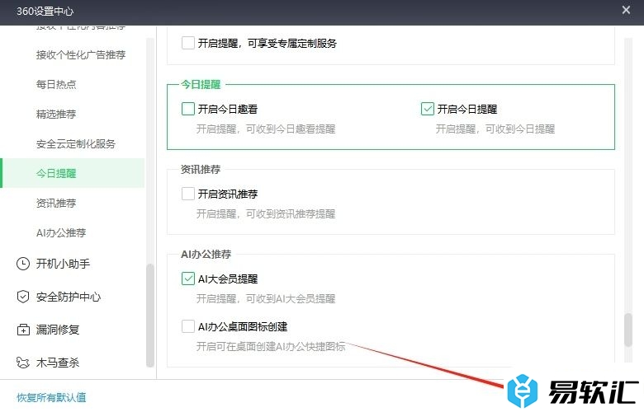644x412 pixels.
Task: Uncheck 开启今日提醒 checkbox
Action: tap(428, 109)
